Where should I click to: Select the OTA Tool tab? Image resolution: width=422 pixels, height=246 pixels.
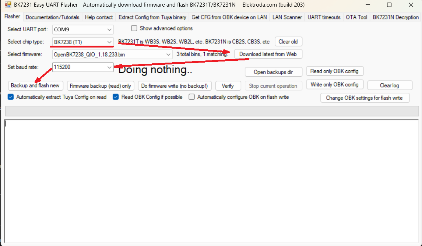click(x=356, y=17)
